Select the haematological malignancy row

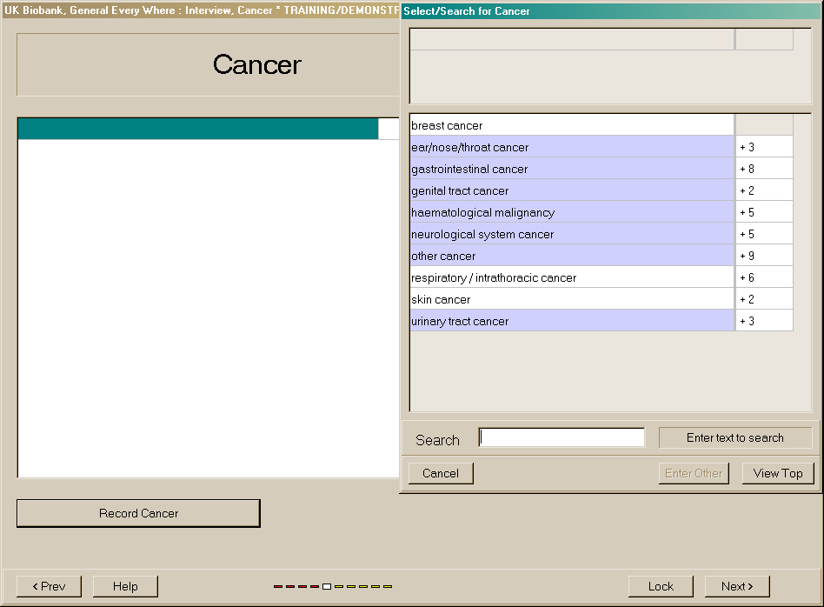click(572, 212)
